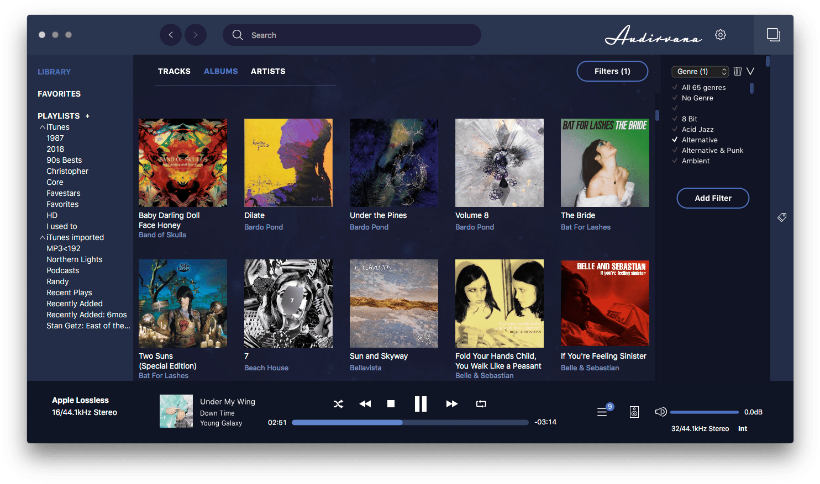
Task: Check the Acid Jazz genre
Action: 675,129
